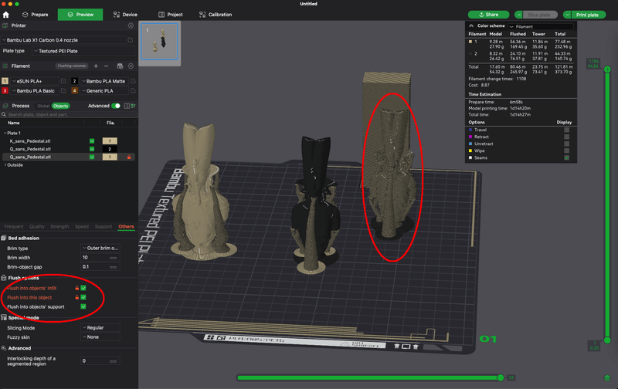
Task: Click the Brim width input field
Action: 100,258
